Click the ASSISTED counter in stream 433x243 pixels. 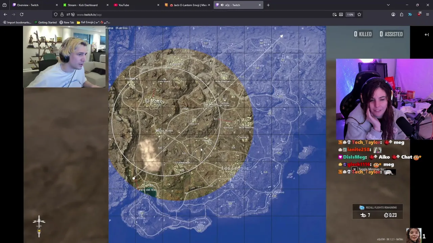point(391,34)
